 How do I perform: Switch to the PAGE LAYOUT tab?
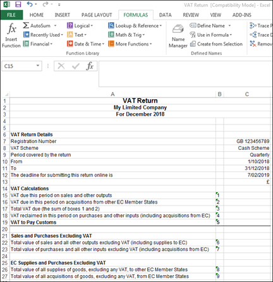pyautogui.click(x=97, y=15)
